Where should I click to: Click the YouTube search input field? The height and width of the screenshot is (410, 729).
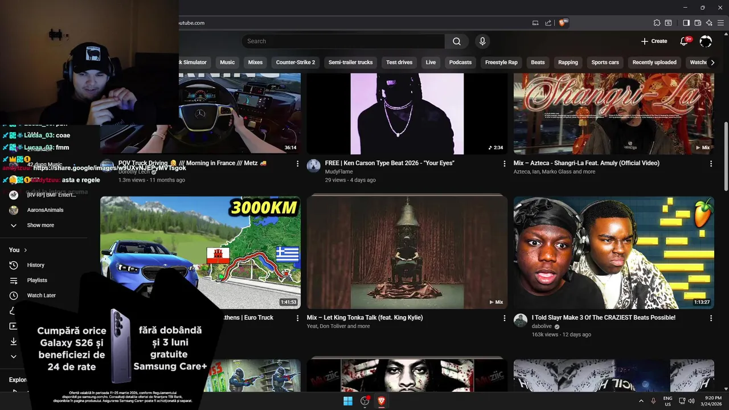coord(343,41)
